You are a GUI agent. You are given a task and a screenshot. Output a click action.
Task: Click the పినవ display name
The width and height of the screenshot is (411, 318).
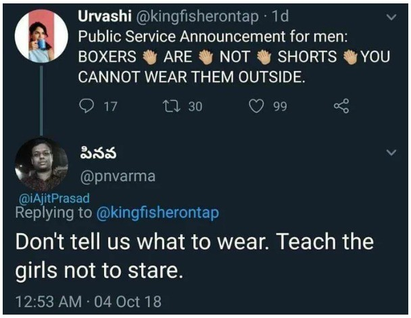coord(98,152)
